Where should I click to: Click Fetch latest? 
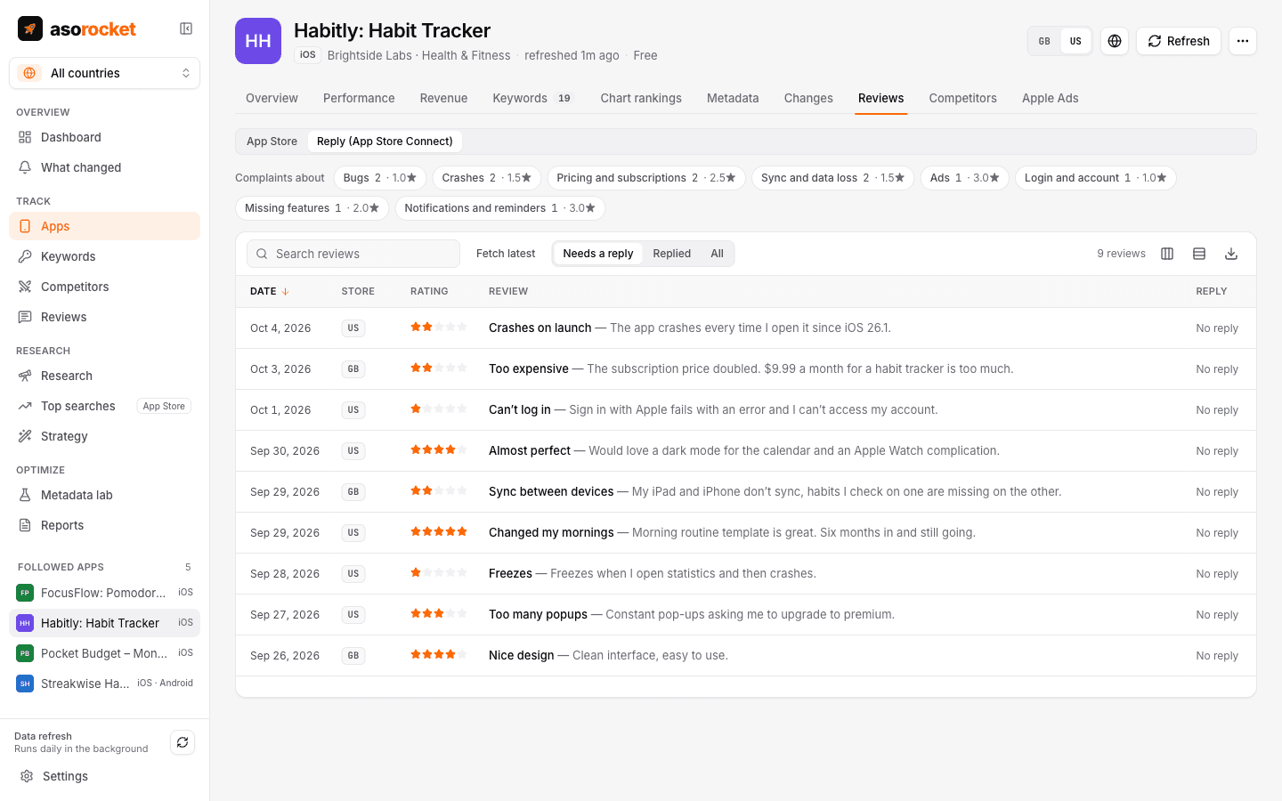pyautogui.click(x=506, y=254)
